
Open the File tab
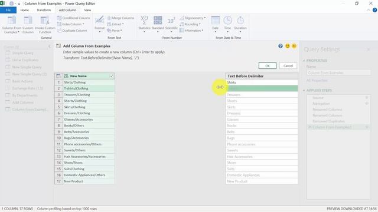coord(8,10)
